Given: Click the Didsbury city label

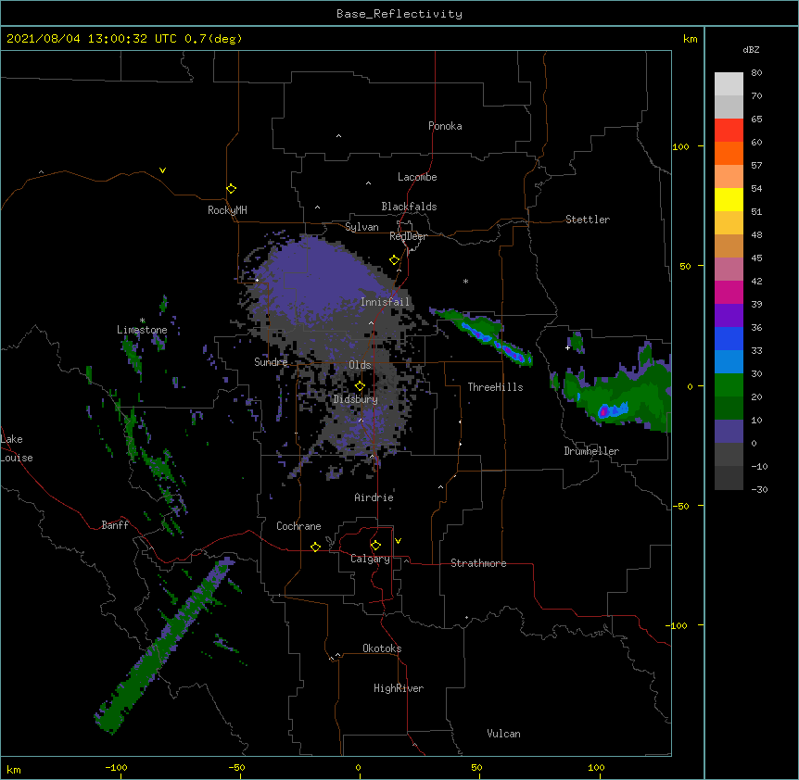Looking at the screenshot, I should (x=356, y=399).
